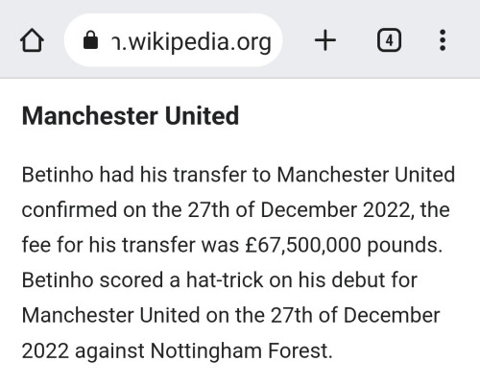480x386 pixels.
Task: Click the £67,500,000 fee amount
Action: (x=303, y=245)
